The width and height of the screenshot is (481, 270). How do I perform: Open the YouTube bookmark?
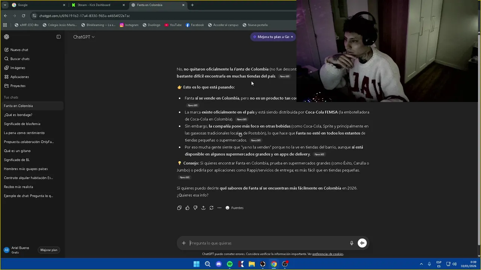[x=173, y=25]
